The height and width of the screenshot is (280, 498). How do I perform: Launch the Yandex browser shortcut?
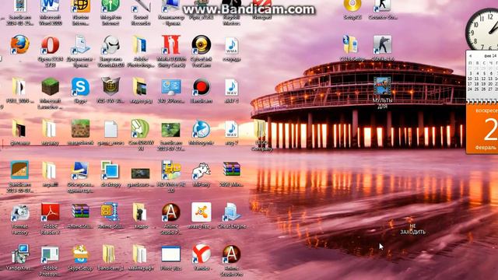pyautogui.click(x=201, y=254)
